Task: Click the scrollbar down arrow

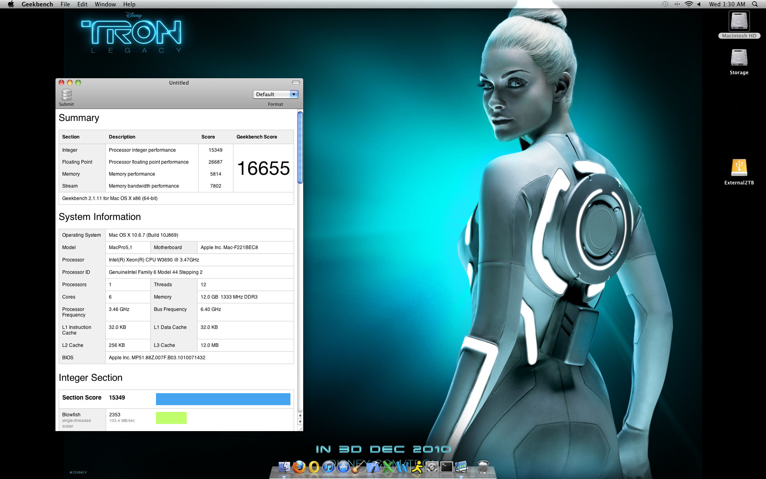Action: (300, 422)
